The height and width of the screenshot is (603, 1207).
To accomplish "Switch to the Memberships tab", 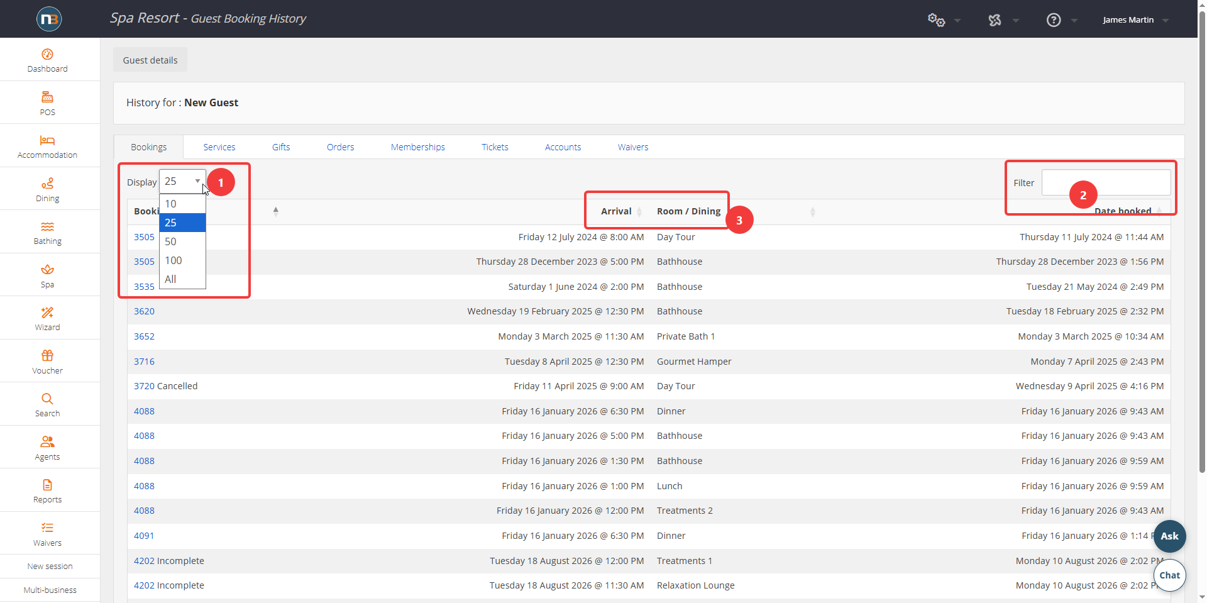I will [x=417, y=147].
